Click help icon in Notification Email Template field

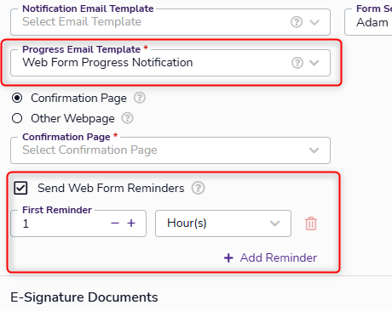point(297,22)
